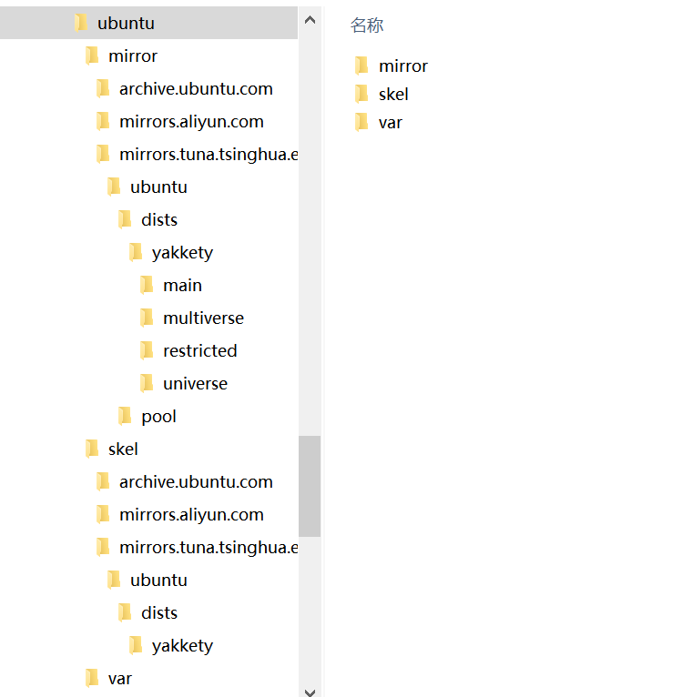
Task: Click mirror folder icon in file list
Action: click(x=361, y=66)
